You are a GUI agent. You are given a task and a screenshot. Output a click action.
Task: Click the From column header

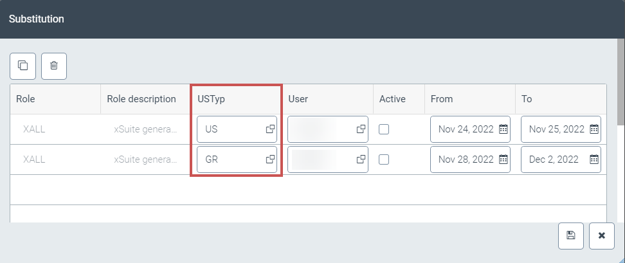(442, 99)
